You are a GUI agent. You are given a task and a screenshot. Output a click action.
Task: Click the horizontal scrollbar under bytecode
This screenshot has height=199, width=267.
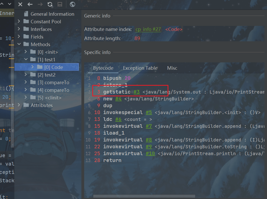click(x=144, y=196)
